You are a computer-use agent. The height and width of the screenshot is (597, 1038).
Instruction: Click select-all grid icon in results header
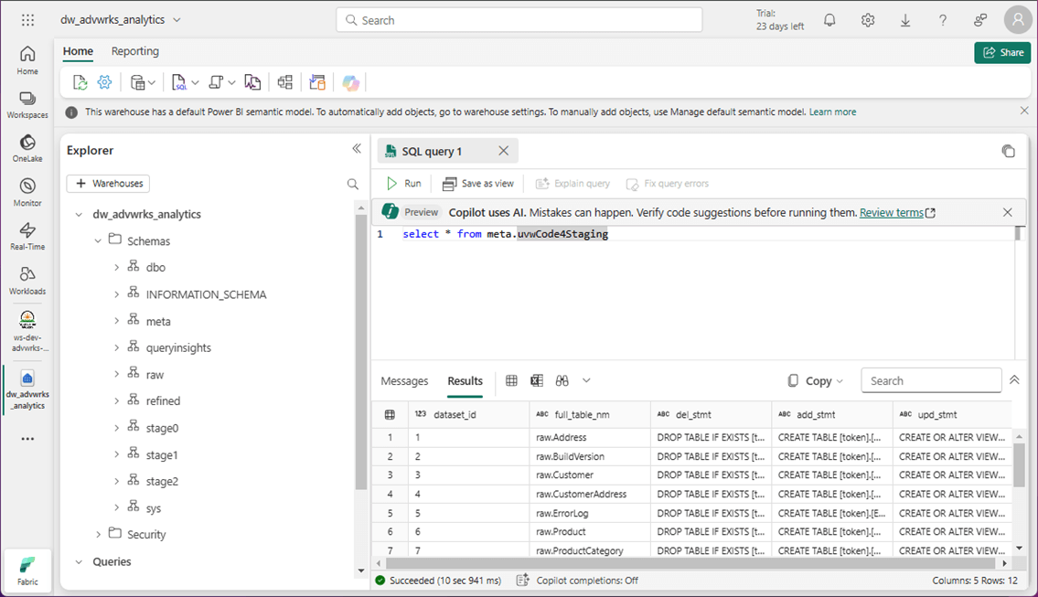(x=390, y=415)
